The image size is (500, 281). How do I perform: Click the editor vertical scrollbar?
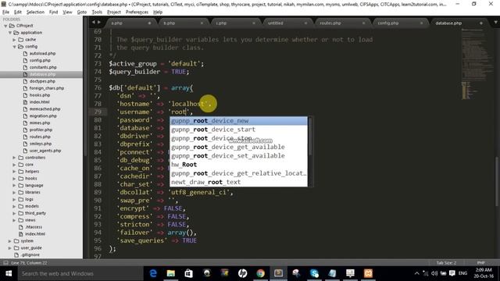point(497,182)
